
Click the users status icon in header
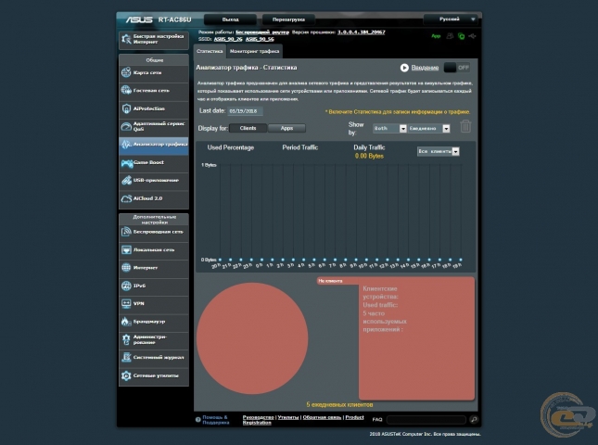[x=450, y=36]
